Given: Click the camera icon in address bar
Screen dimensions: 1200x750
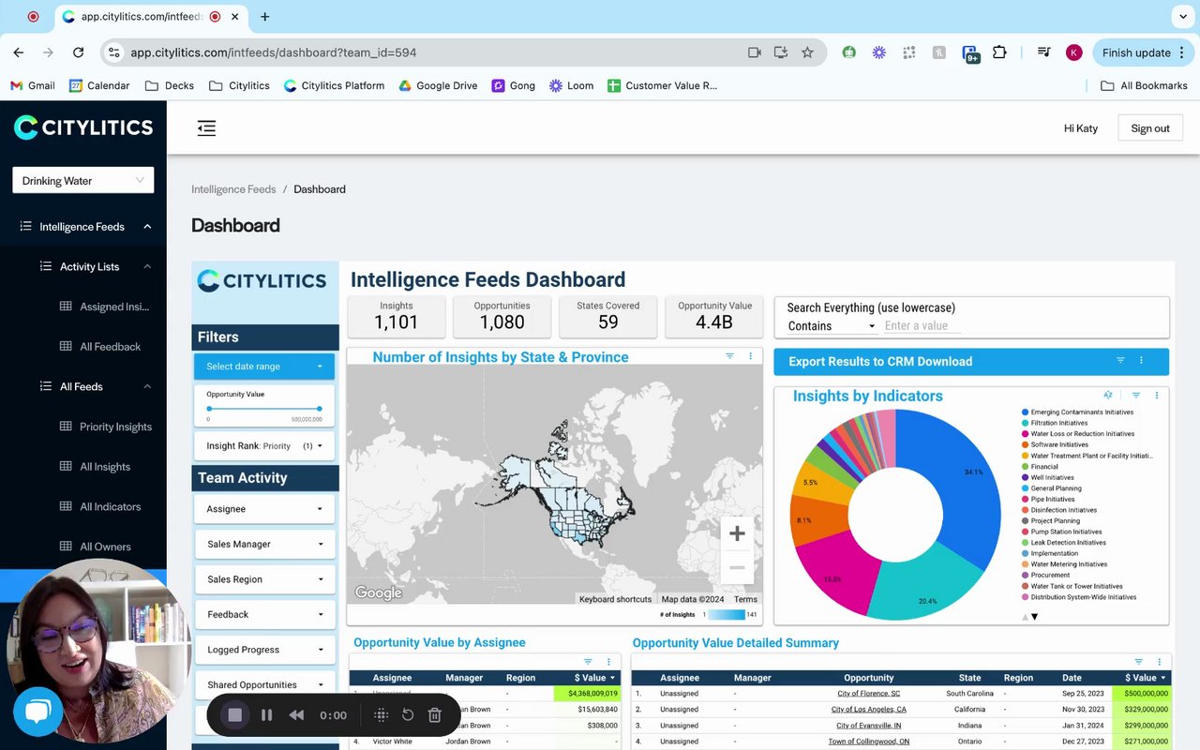Looking at the screenshot, I should (x=754, y=52).
